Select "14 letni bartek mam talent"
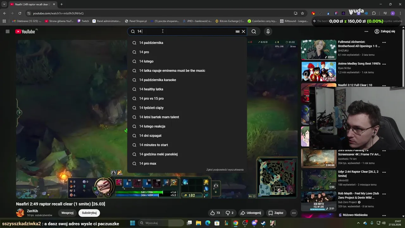Image resolution: width=405 pixels, height=228 pixels. tap(187, 117)
